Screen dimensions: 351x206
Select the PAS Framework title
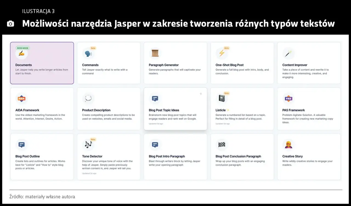[x=294, y=110]
